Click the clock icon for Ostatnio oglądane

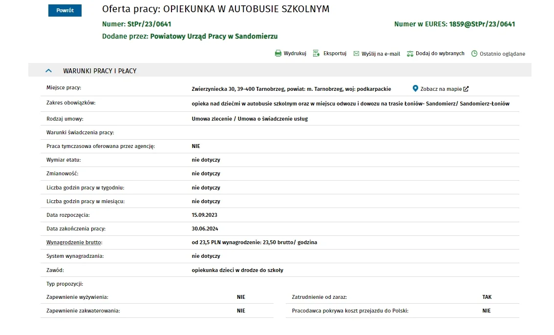[x=474, y=54]
